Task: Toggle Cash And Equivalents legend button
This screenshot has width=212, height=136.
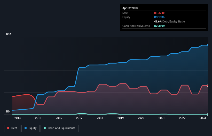Action: [59, 128]
